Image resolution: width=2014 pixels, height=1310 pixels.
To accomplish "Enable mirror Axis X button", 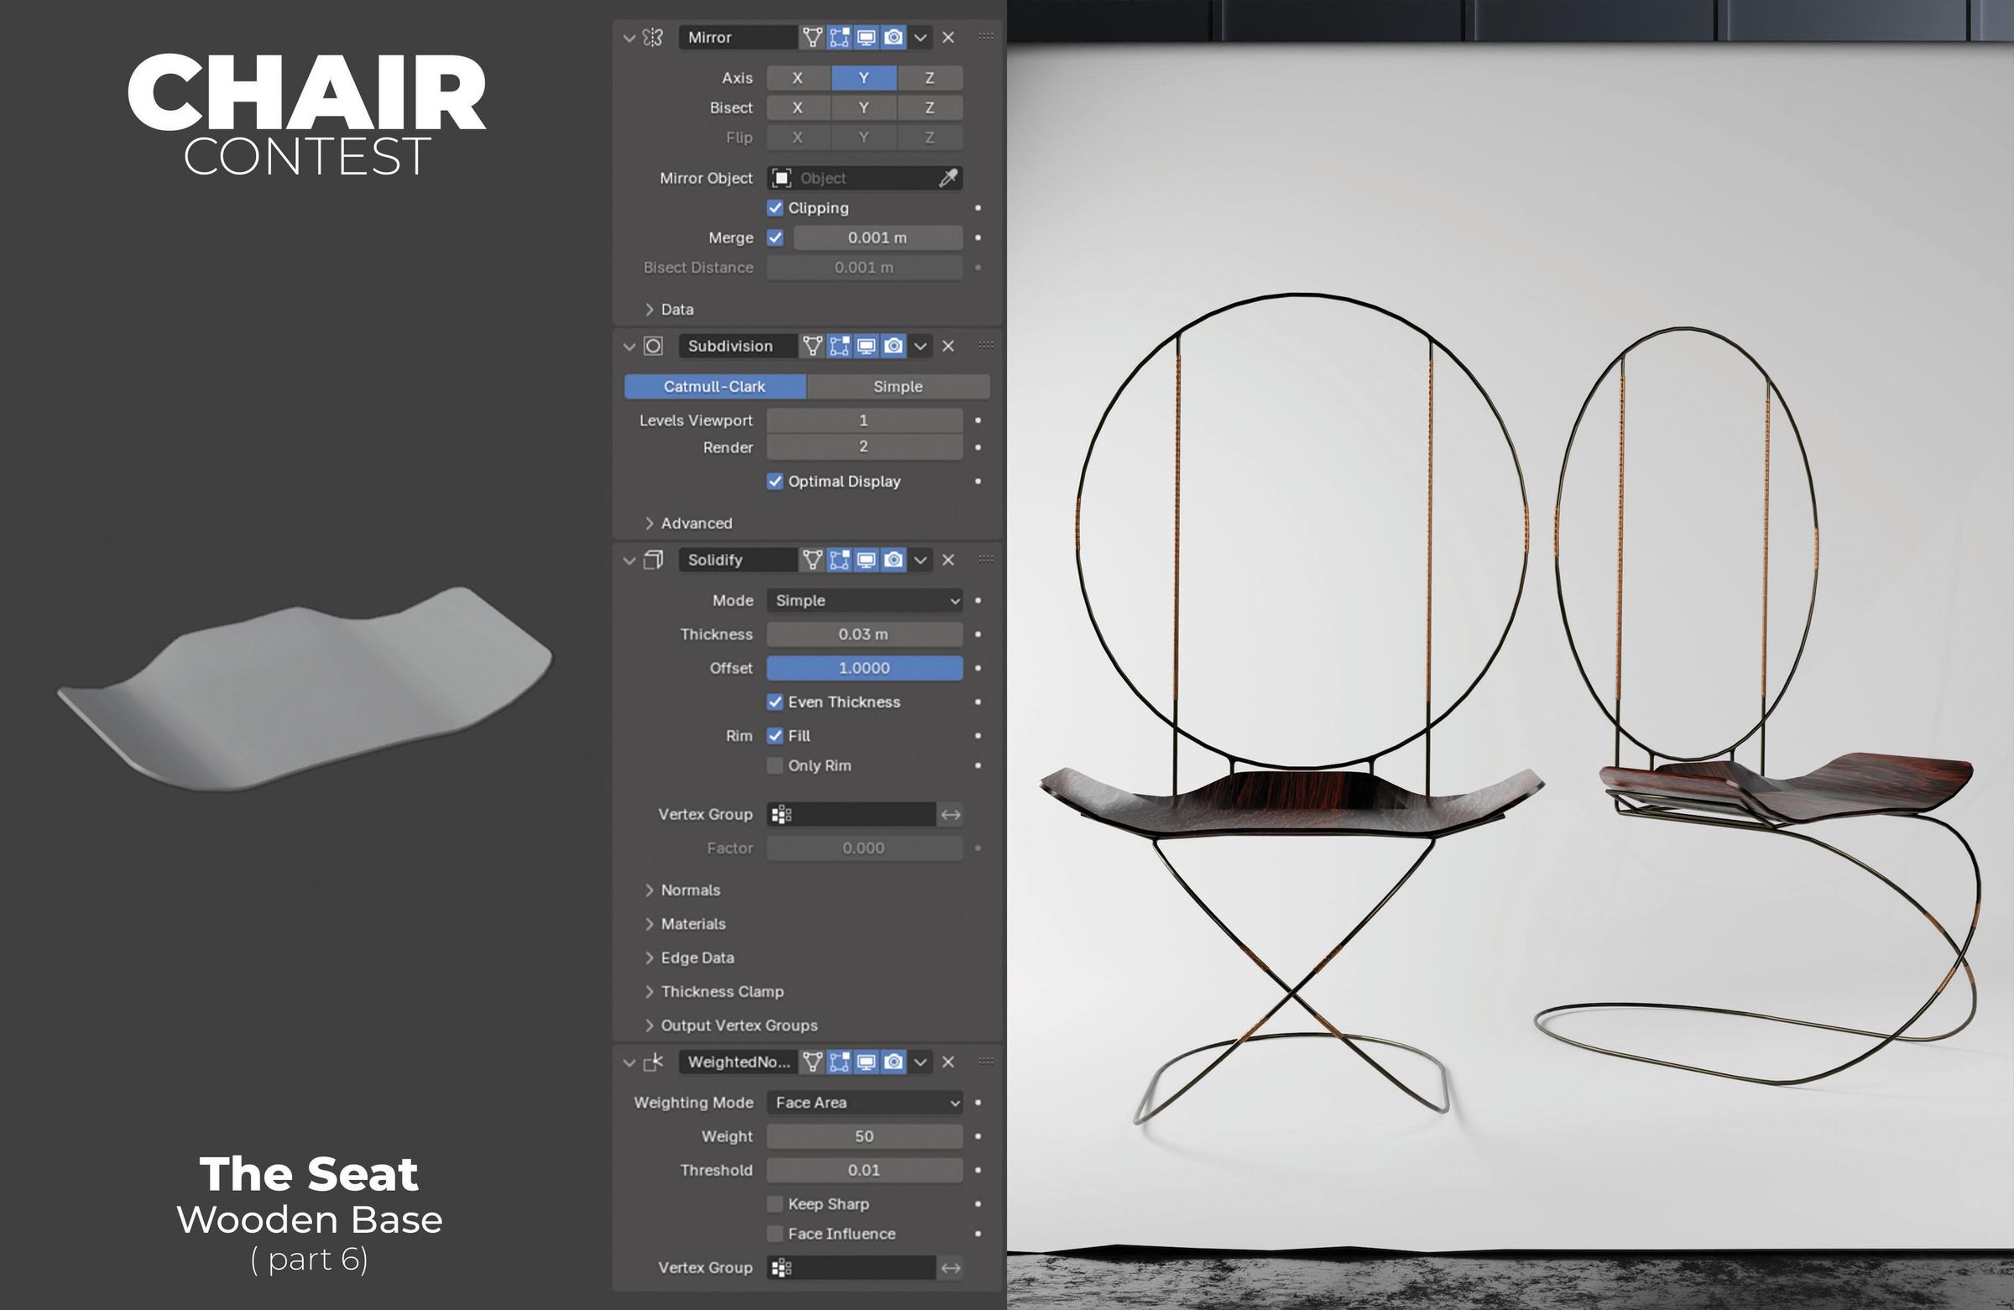I will pyautogui.click(x=797, y=78).
